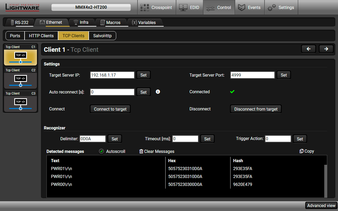Viewport: 338px width, 211px height.
Task: Edit the Target Server Port field
Action: [252, 75]
